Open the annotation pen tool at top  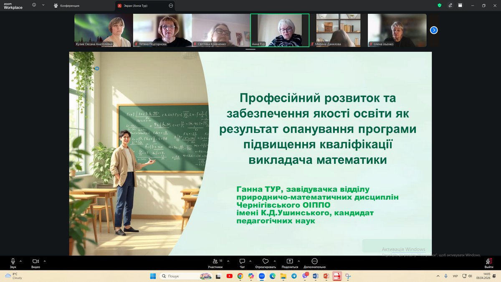(450, 5)
